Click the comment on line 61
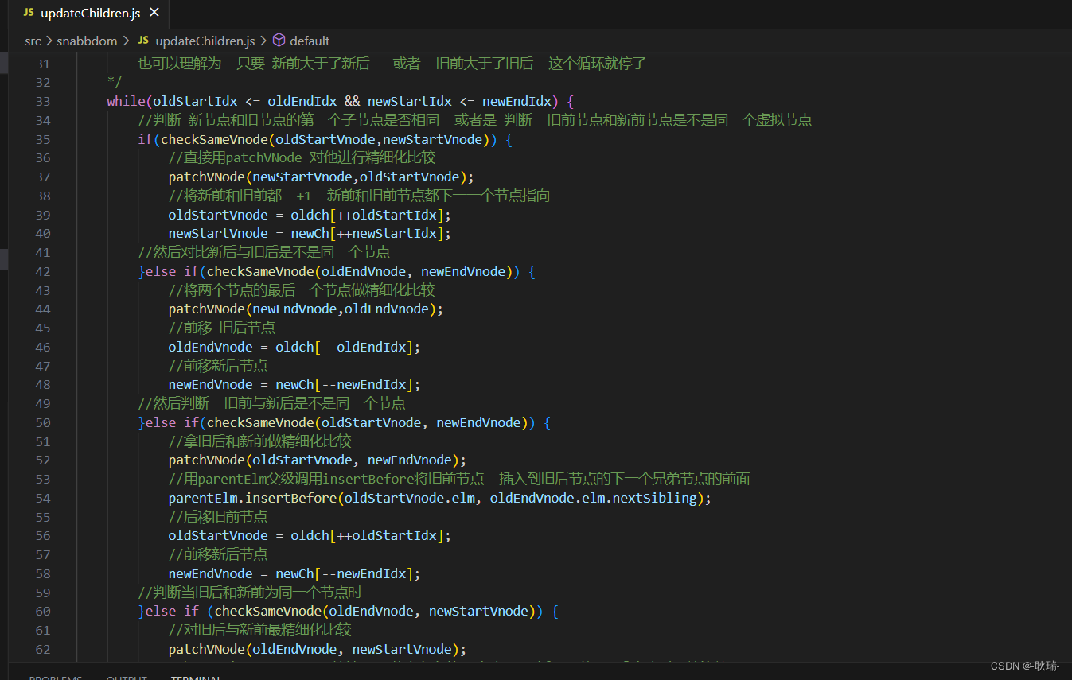Image resolution: width=1072 pixels, height=680 pixels. coord(260,630)
